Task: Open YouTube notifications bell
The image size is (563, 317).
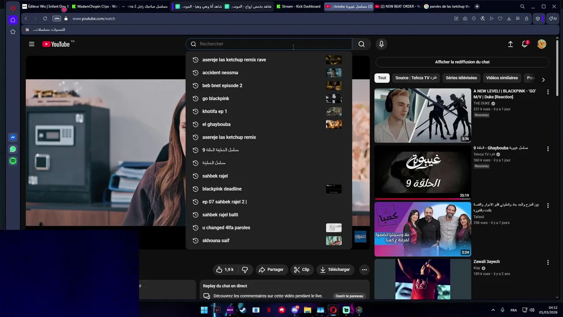Action: 525,44
